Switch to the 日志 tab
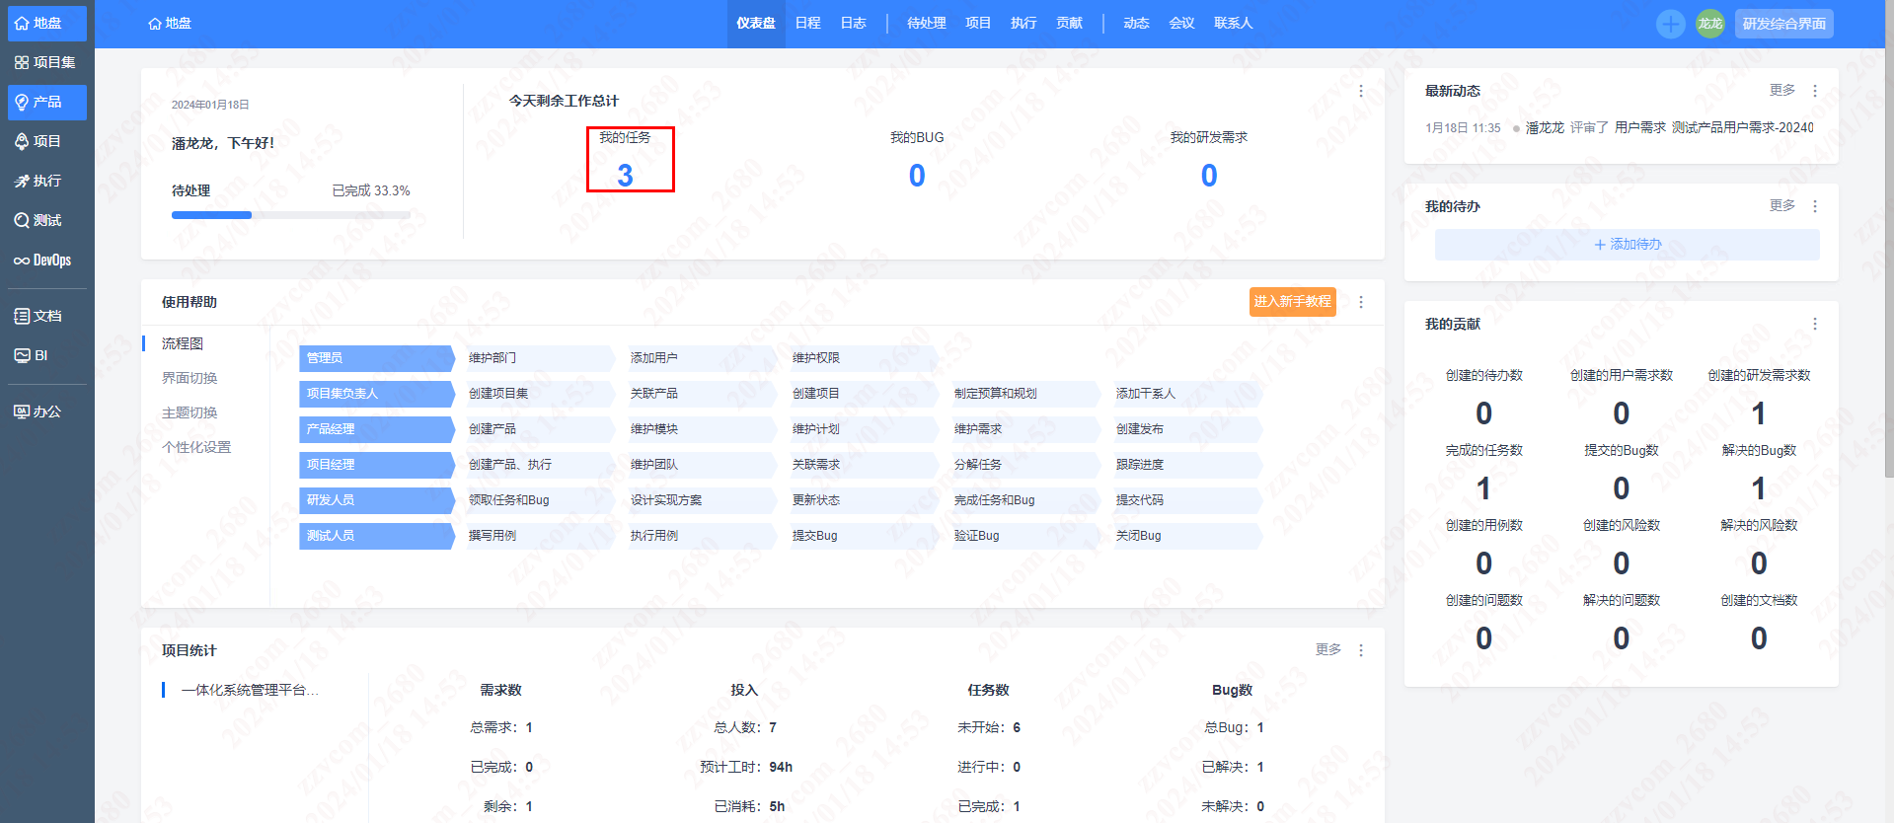1895x823 pixels. pos(853,23)
